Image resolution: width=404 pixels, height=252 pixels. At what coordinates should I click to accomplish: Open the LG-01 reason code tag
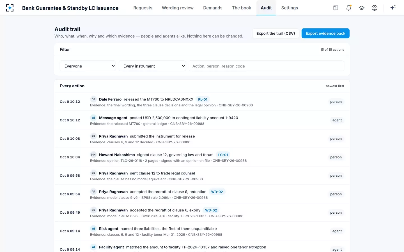[223, 155]
